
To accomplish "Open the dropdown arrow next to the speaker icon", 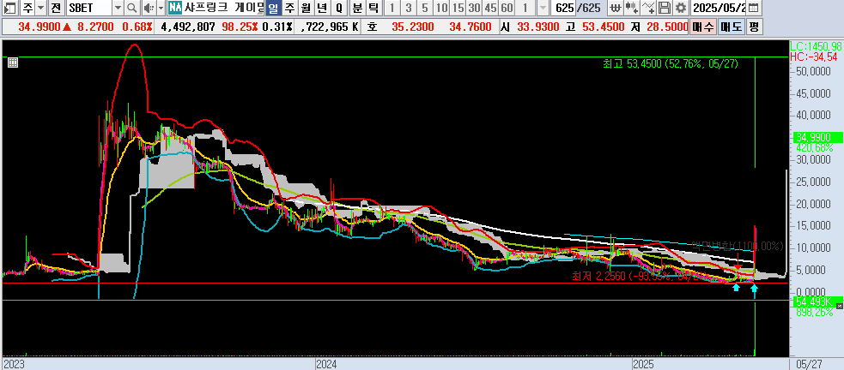I will [161, 8].
